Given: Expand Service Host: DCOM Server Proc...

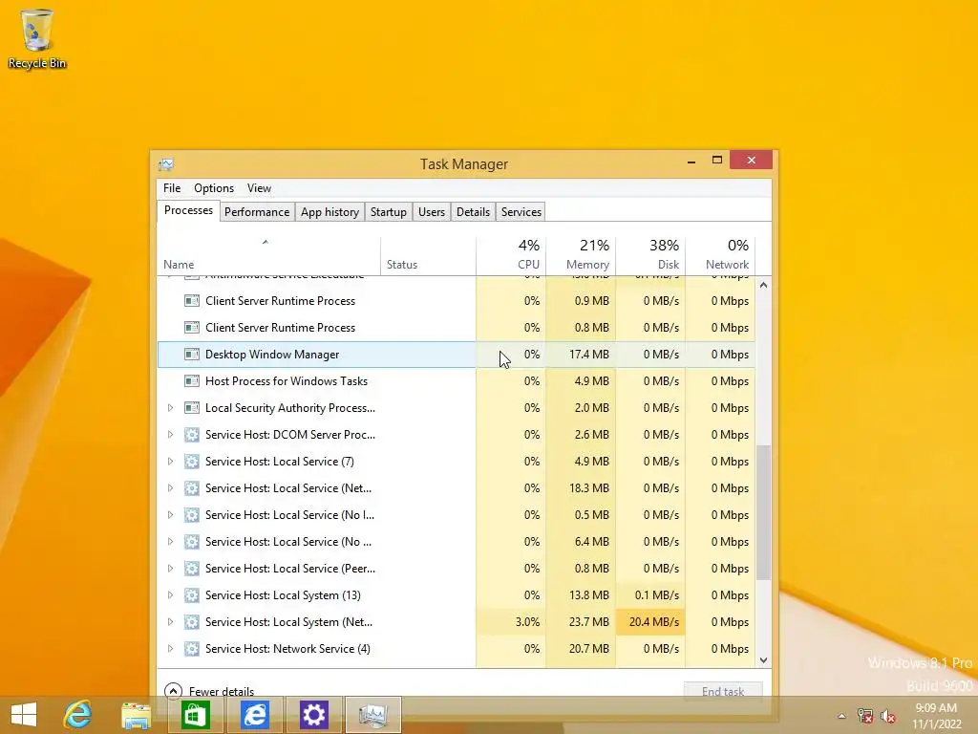Looking at the screenshot, I should (170, 435).
